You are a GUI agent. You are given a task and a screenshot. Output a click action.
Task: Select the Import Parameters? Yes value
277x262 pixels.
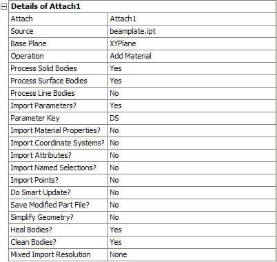[x=192, y=105]
